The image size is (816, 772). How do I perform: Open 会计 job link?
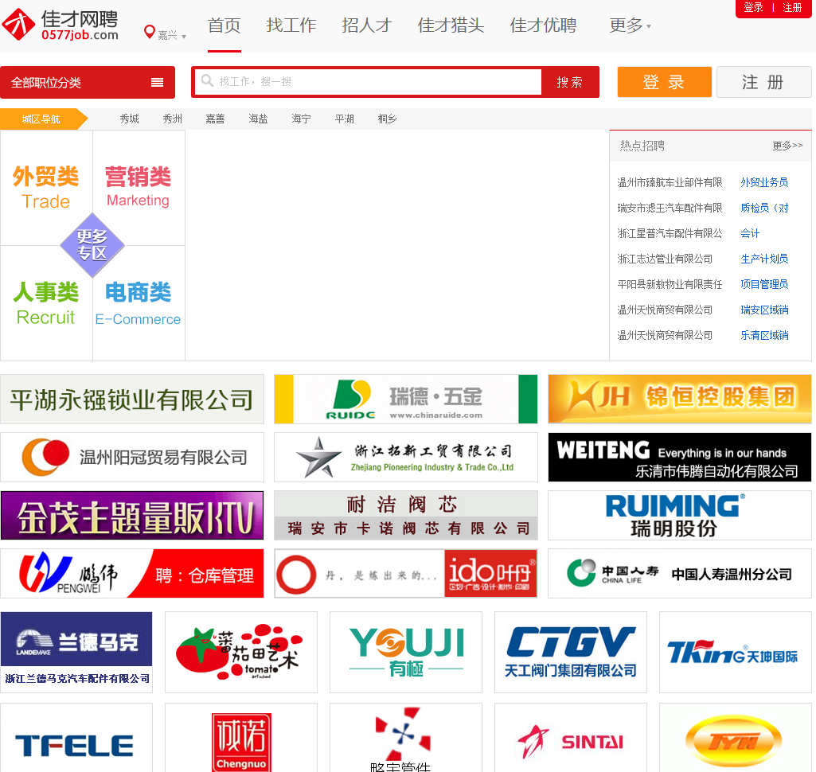pyautogui.click(x=750, y=233)
